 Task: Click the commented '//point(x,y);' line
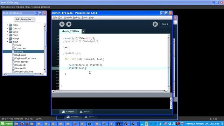coord(72,53)
